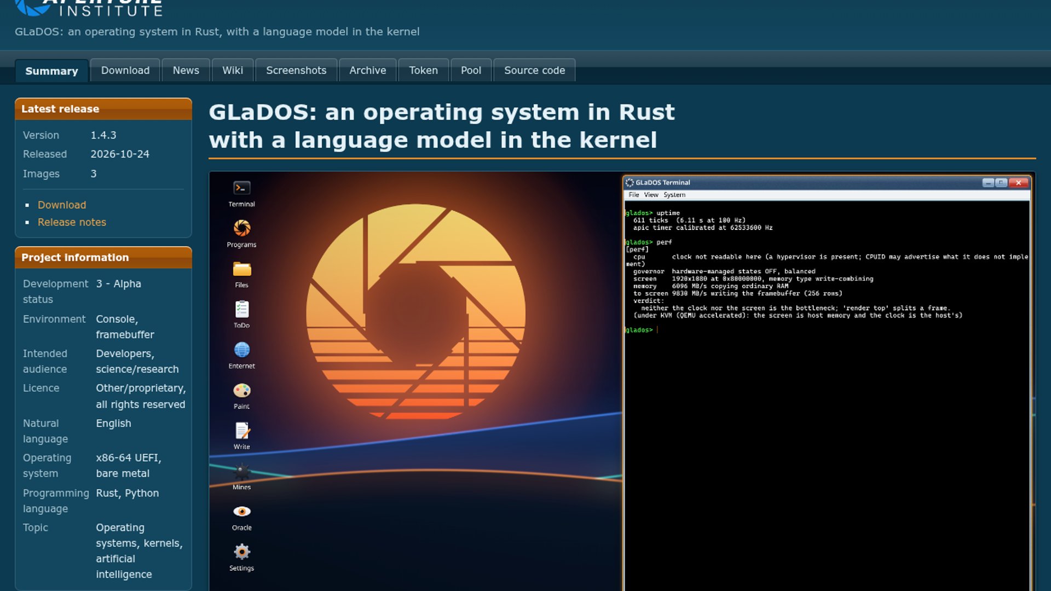Open the Write document icon
The width and height of the screenshot is (1051, 591).
tap(241, 436)
